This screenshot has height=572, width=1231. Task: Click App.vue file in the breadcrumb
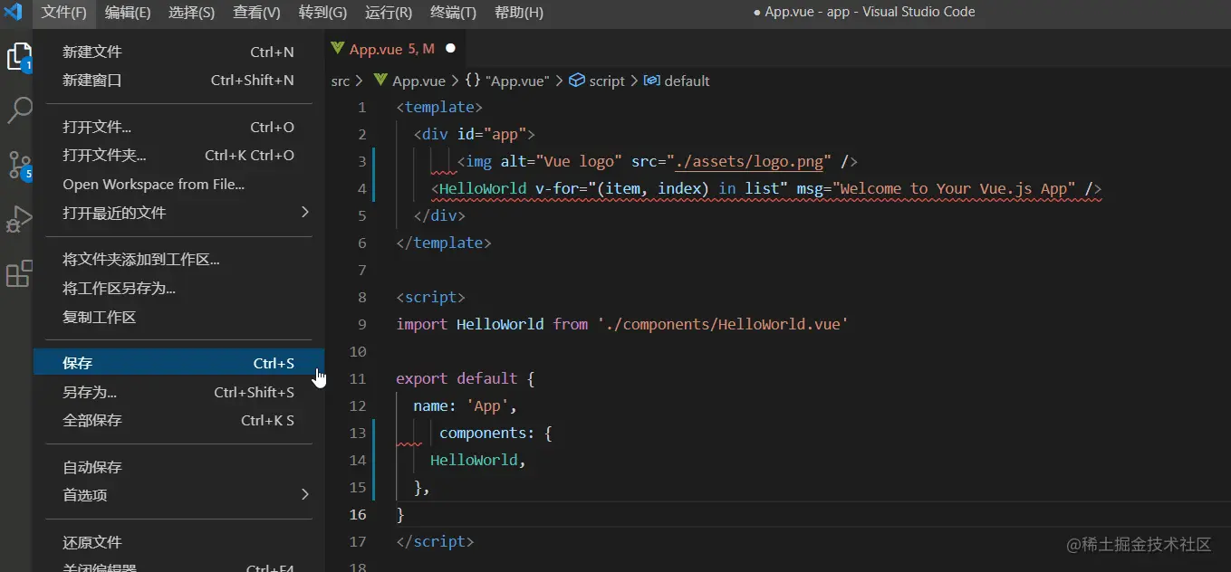pyautogui.click(x=409, y=81)
